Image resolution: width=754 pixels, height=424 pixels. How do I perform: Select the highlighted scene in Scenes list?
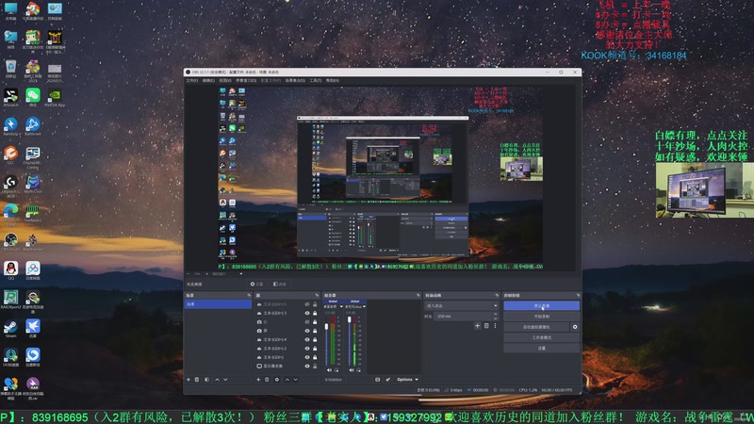pos(218,304)
